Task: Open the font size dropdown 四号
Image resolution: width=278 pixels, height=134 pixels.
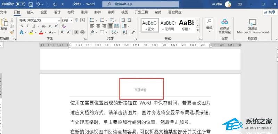Action: pyautogui.click(x=72, y=20)
